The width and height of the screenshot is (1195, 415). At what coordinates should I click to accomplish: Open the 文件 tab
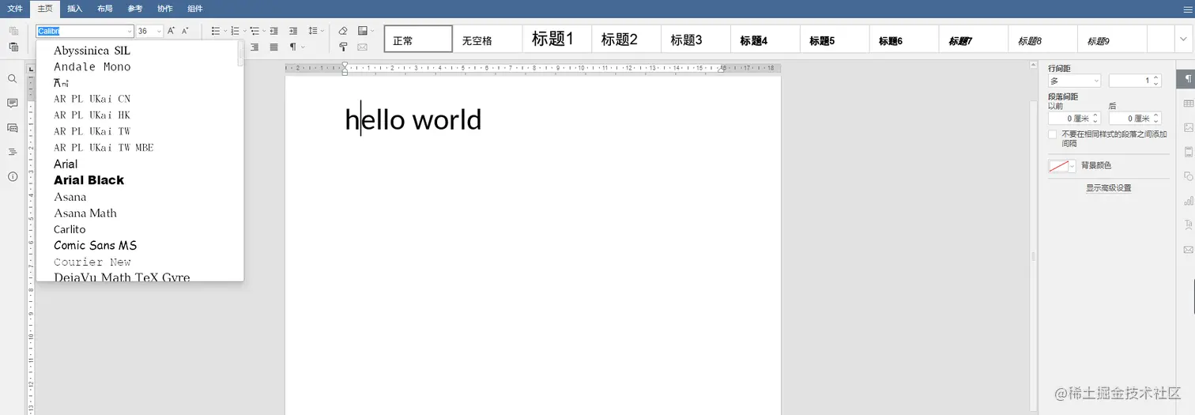click(x=15, y=9)
